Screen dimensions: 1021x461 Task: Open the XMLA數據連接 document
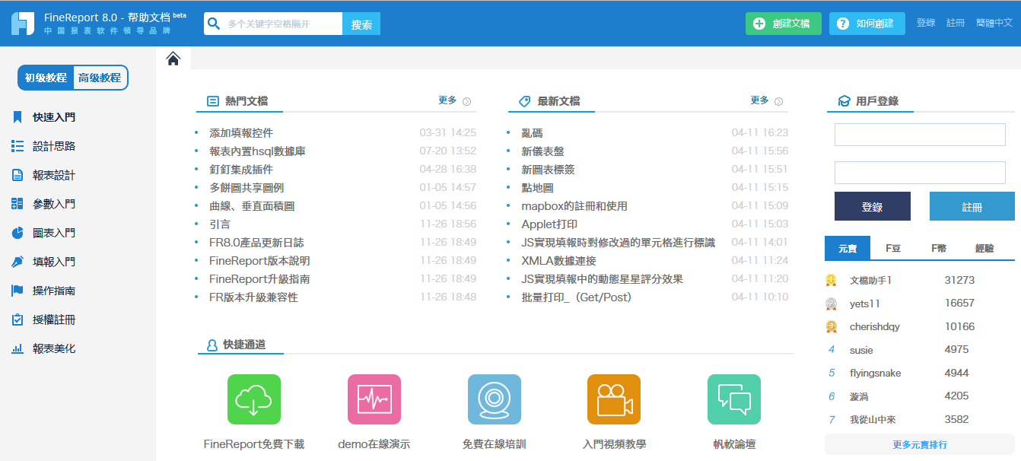[558, 260]
